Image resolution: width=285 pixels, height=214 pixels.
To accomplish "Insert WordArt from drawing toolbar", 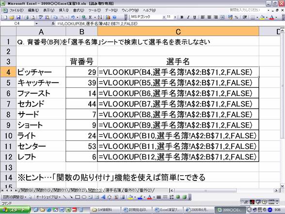I will [x=103, y=197].
